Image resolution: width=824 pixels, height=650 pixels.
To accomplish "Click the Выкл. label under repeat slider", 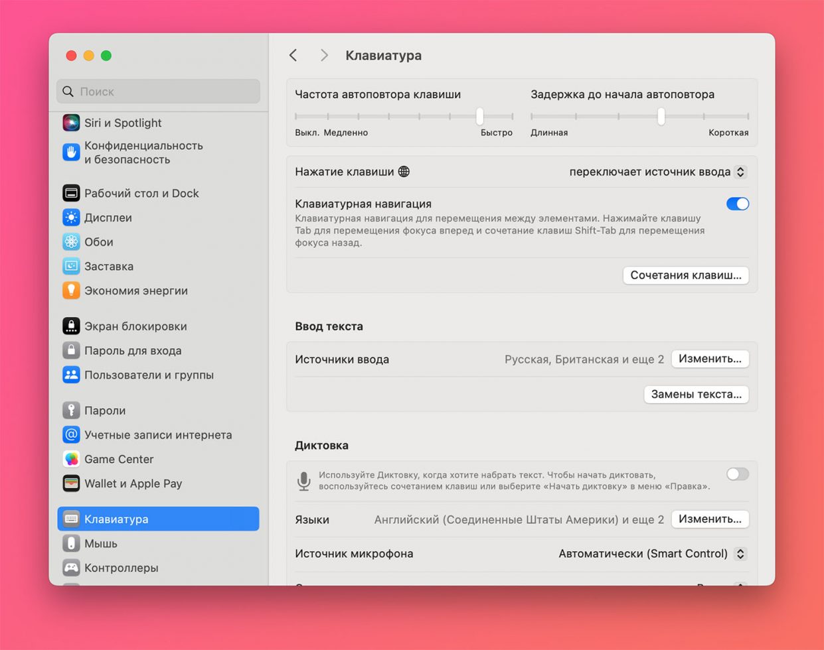I will [307, 133].
